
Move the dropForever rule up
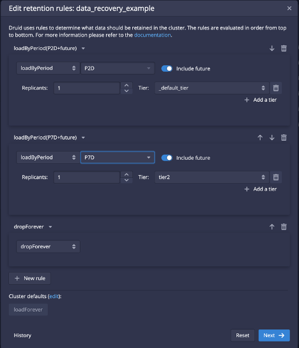point(272,226)
